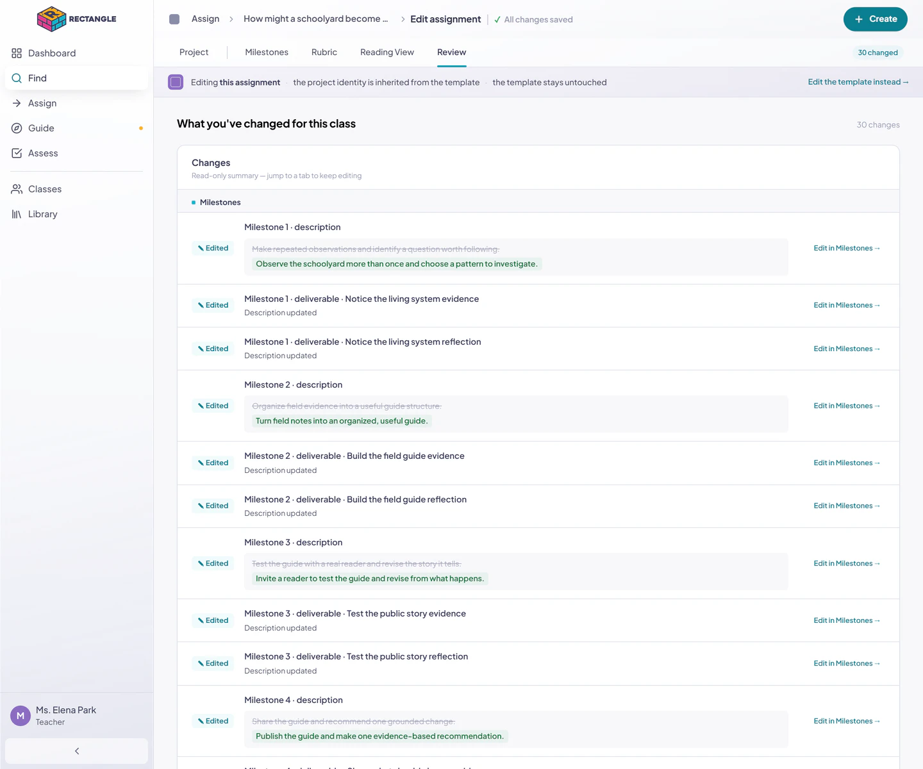Screen dimensions: 923x769
Task: Click Edited badge for living system evidence row
Action: point(213,306)
